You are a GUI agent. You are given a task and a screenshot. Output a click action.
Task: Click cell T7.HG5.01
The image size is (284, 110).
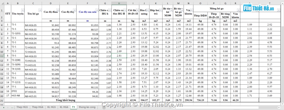[x=33, y=82]
